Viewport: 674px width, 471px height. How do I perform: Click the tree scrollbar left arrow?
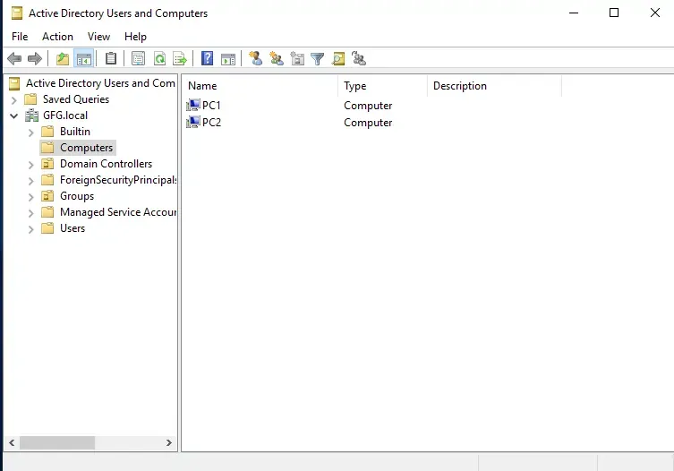[12, 442]
